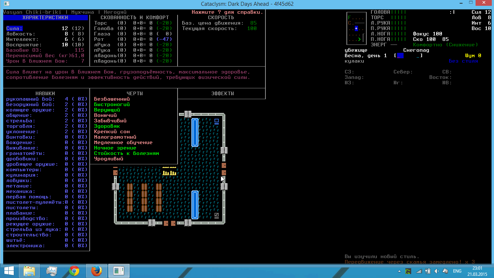Click the left brown door on south wall
This screenshot has height=278, width=494.
pos(166,223)
